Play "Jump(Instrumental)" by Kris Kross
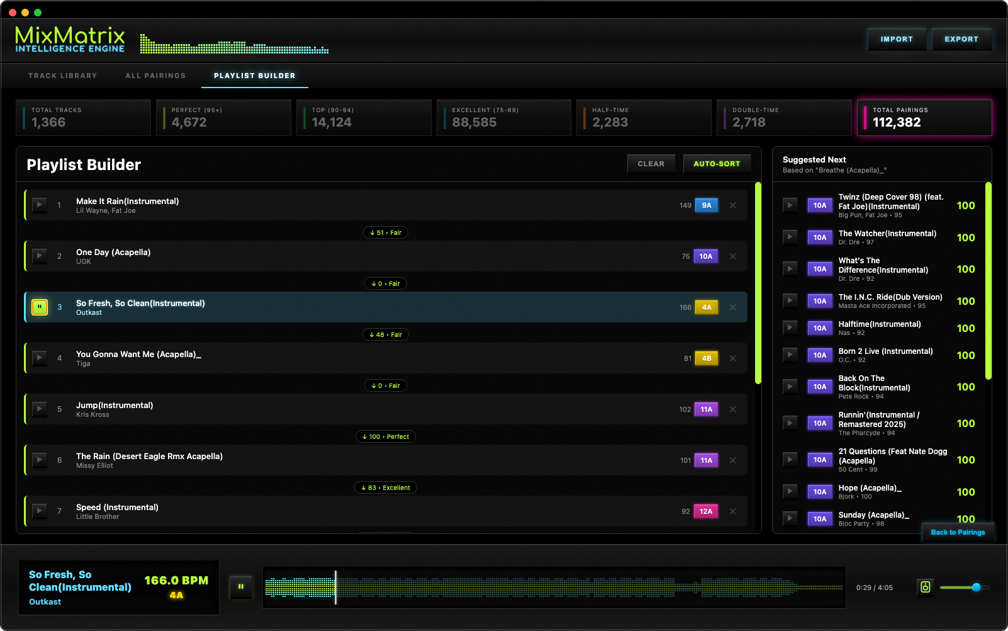Image resolution: width=1008 pixels, height=631 pixels. pyautogui.click(x=39, y=409)
